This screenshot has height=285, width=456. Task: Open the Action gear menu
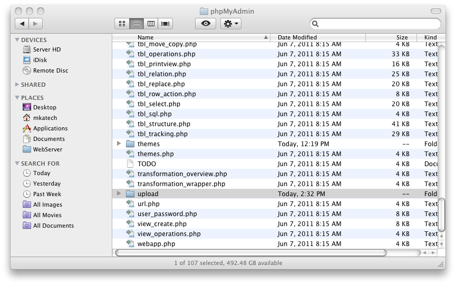(x=231, y=24)
